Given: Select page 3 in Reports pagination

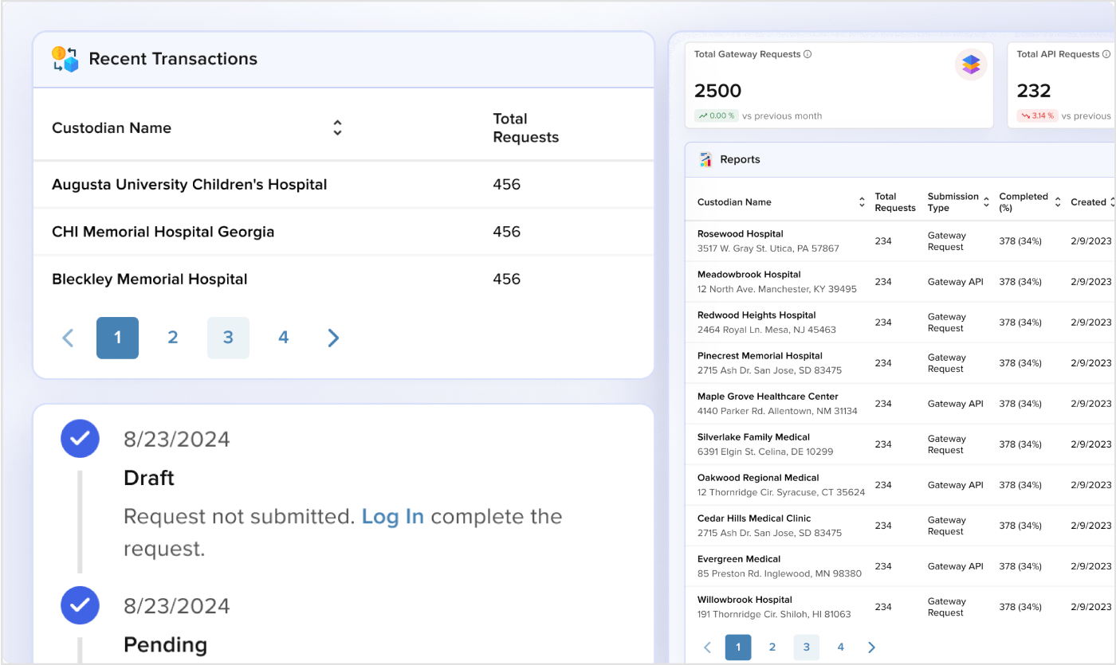Looking at the screenshot, I should 806,647.
